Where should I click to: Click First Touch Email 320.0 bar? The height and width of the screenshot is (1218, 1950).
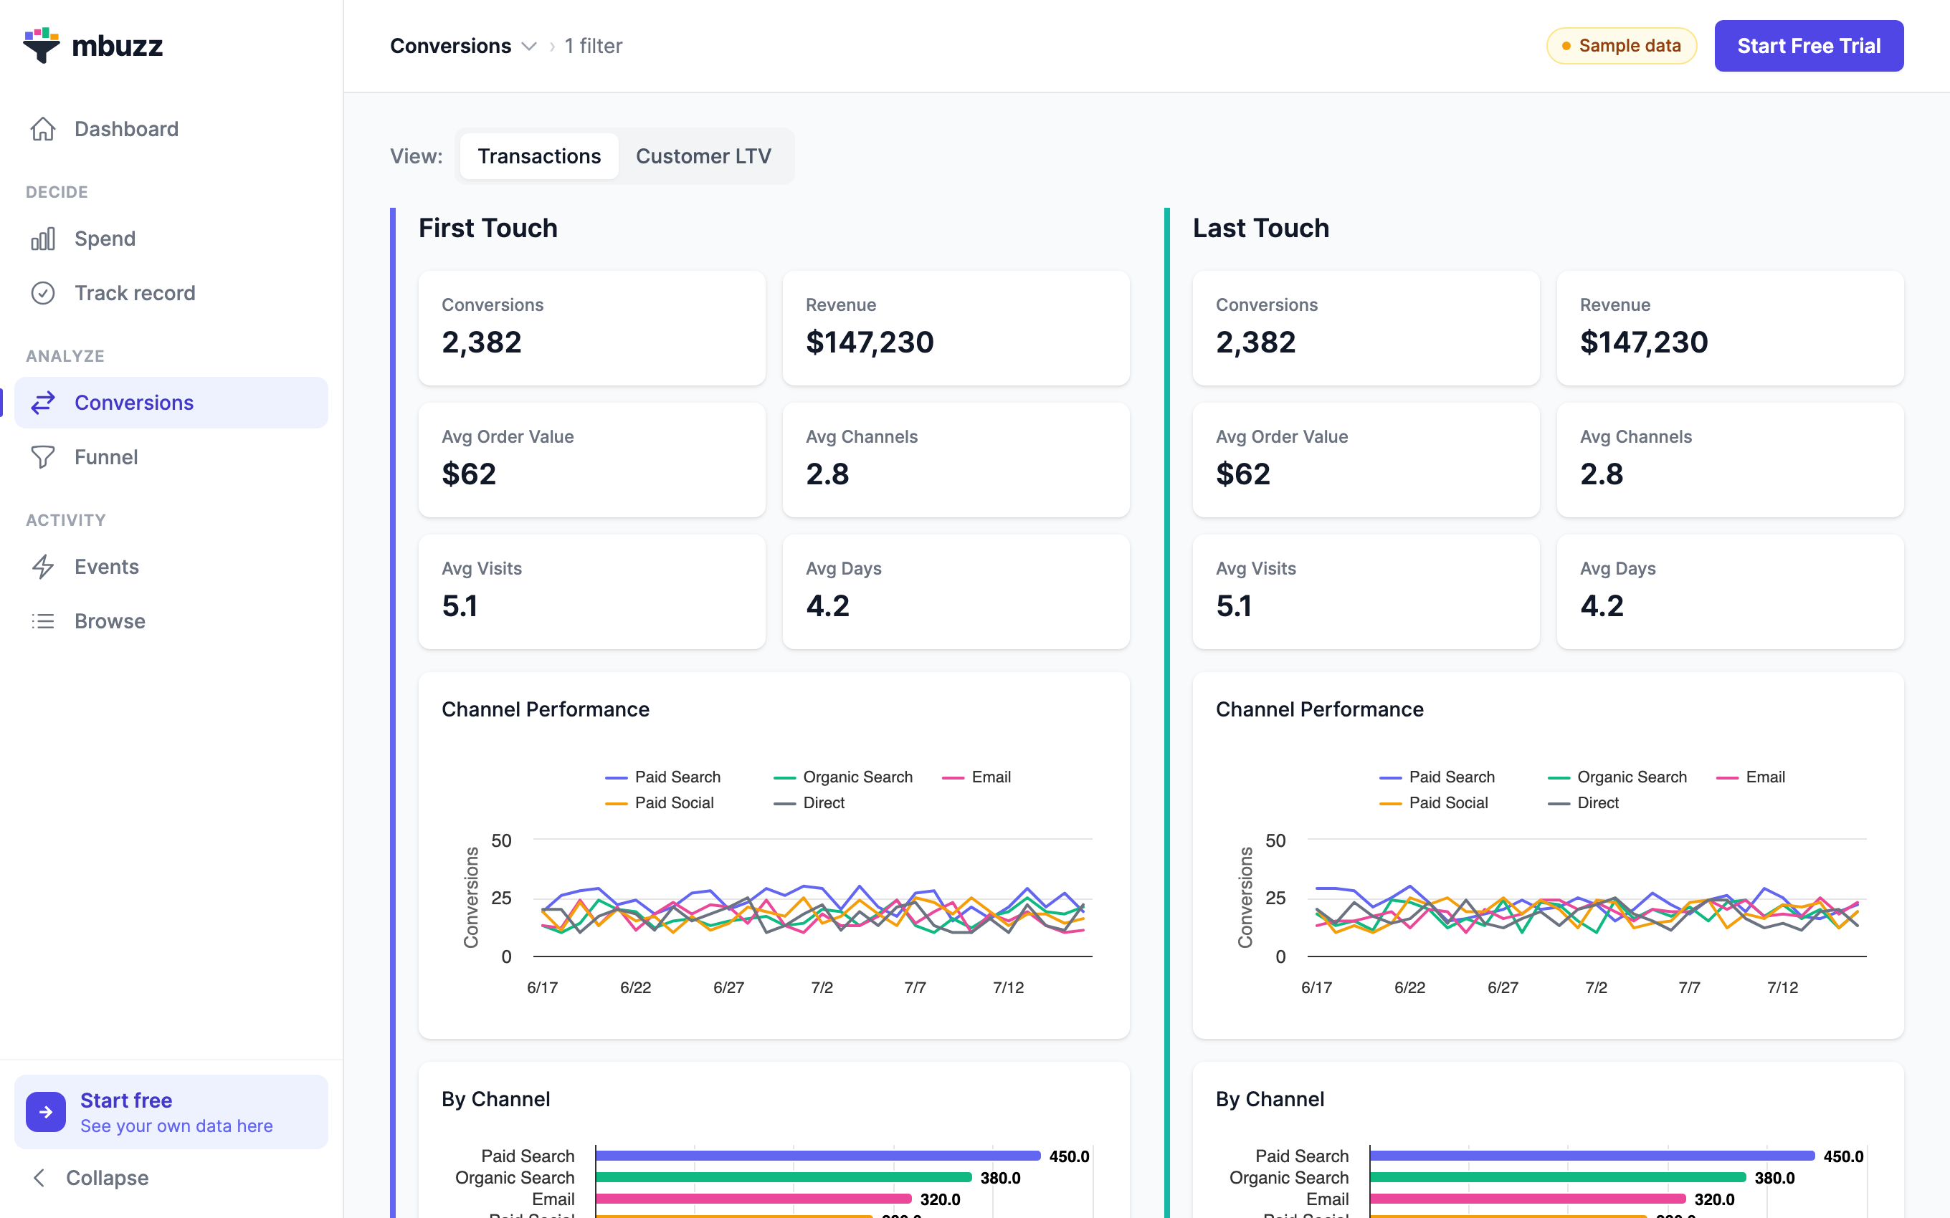click(753, 1199)
